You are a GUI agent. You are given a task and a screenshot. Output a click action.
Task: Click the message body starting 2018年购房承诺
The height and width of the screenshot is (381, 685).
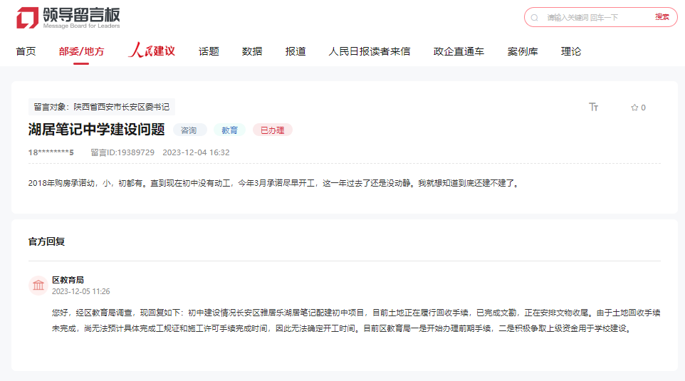(x=275, y=183)
